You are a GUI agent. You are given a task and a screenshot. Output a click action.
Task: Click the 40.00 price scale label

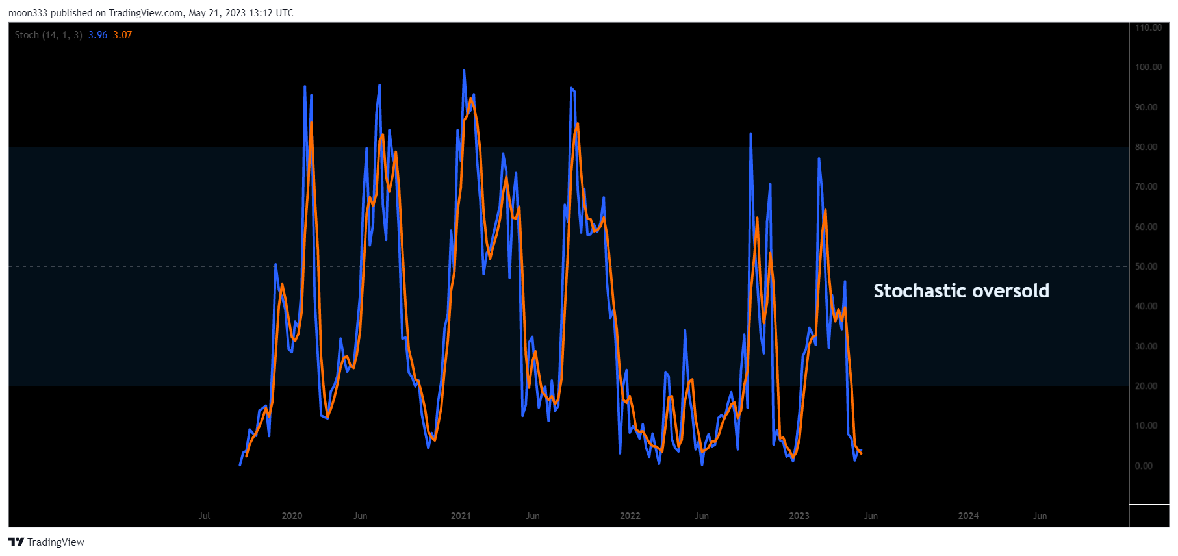(1146, 306)
